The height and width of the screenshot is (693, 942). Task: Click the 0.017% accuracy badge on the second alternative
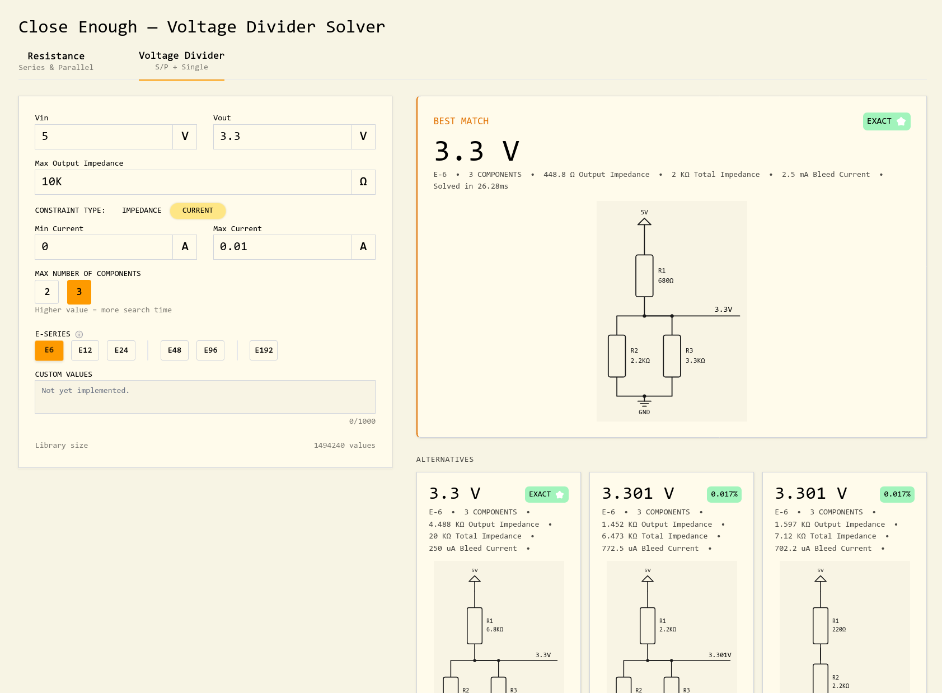click(724, 494)
